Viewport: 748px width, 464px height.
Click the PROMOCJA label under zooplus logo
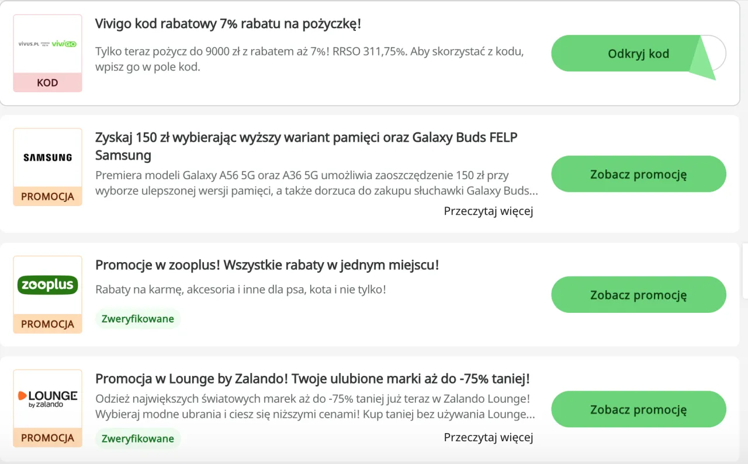tap(47, 324)
